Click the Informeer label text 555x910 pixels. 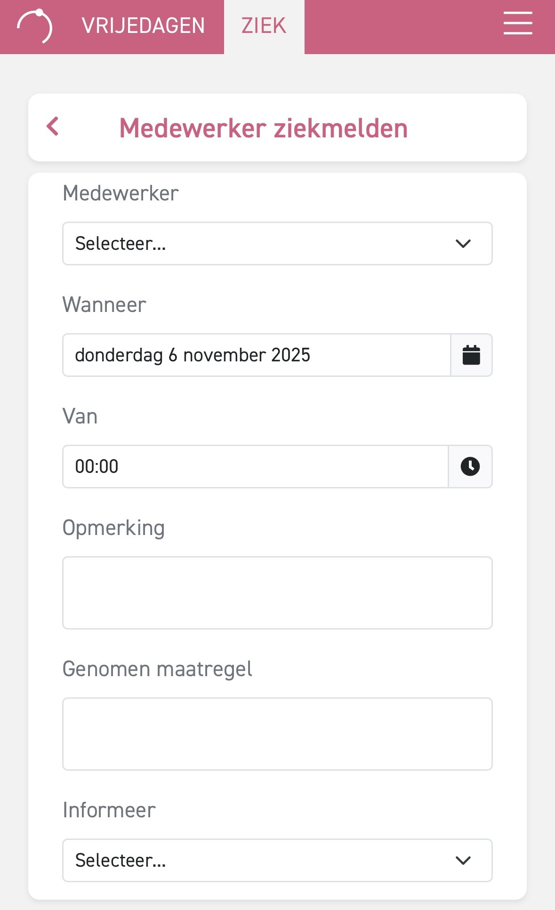click(x=109, y=810)
